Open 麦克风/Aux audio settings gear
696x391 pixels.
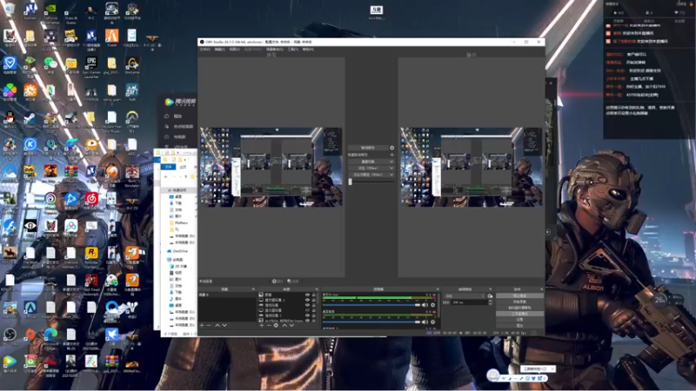point(432,305)
